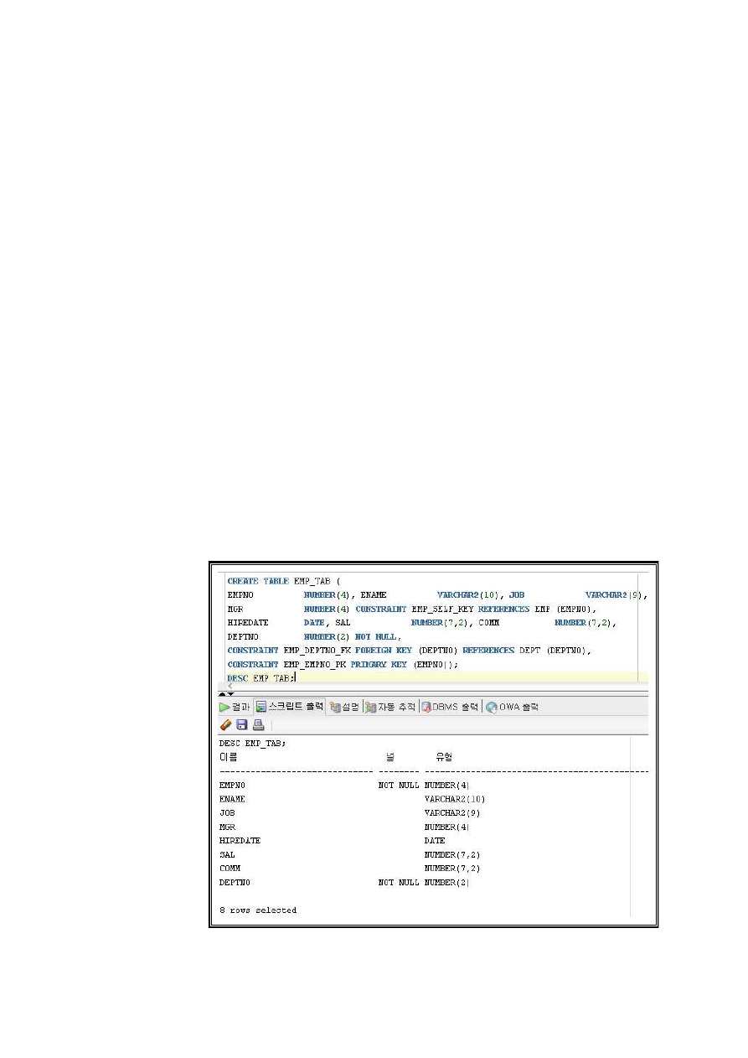Click the 이름 column header in output
Image resolution: width=748 pixels, height=1058 pixels.
[x=228, y=757]
